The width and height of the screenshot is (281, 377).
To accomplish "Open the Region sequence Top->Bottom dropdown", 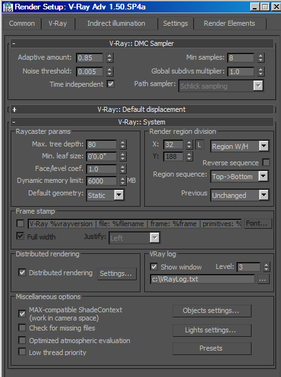I will pos(240,177).
